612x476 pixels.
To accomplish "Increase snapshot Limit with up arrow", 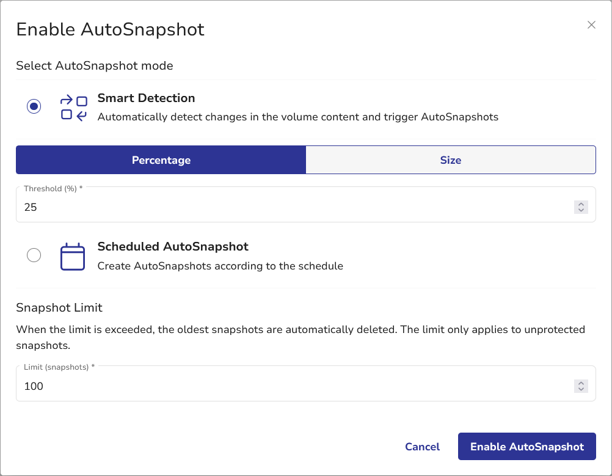I will click(x=581, y=383).
